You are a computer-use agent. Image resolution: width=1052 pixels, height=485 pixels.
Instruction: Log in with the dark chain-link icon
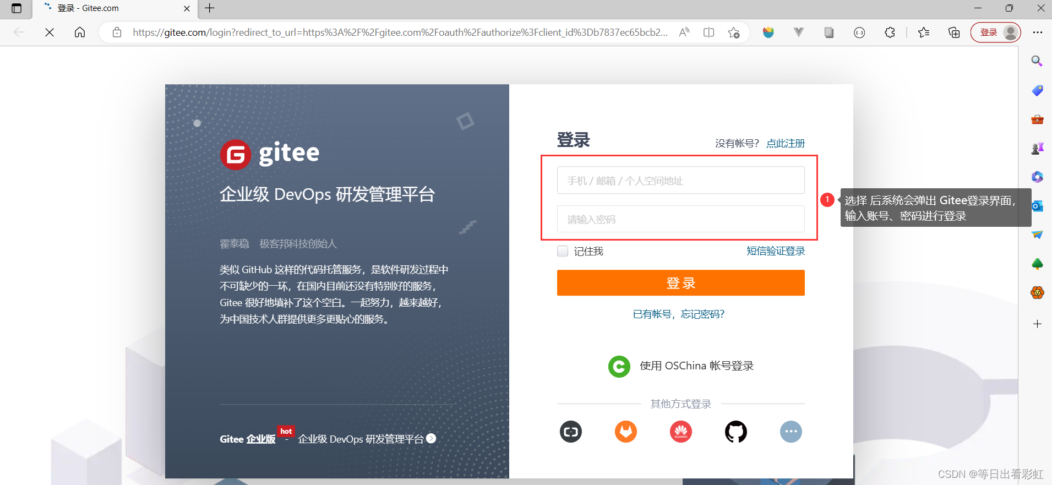(x=571, y=432)
